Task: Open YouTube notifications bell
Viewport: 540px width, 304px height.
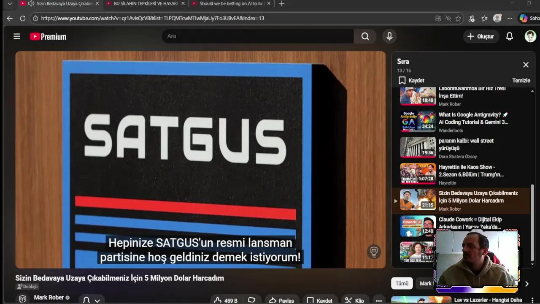Action: click(x=510, y=36)
